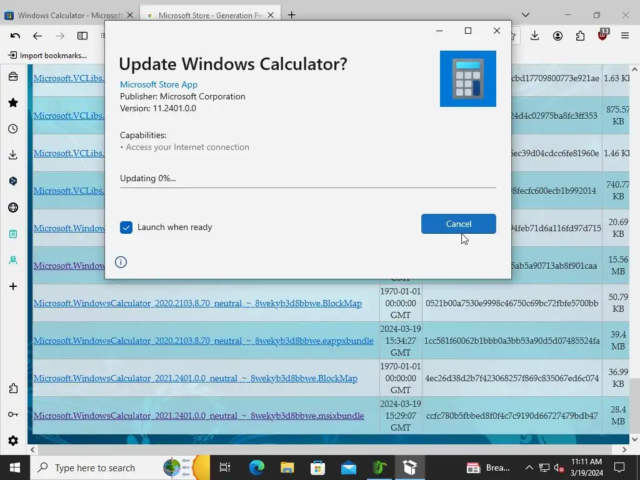Expand the list all tabs chevron
The image size is (640, 480).
pos(526,15)
